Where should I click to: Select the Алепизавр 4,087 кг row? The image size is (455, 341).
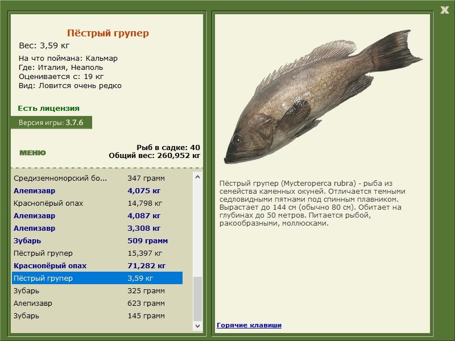97,215
